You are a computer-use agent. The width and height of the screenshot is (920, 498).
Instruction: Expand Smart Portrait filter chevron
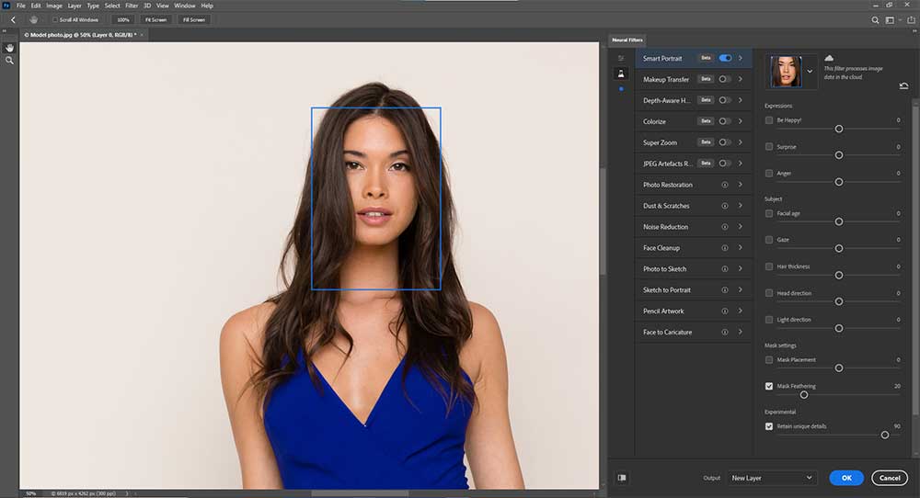[741, 58]
